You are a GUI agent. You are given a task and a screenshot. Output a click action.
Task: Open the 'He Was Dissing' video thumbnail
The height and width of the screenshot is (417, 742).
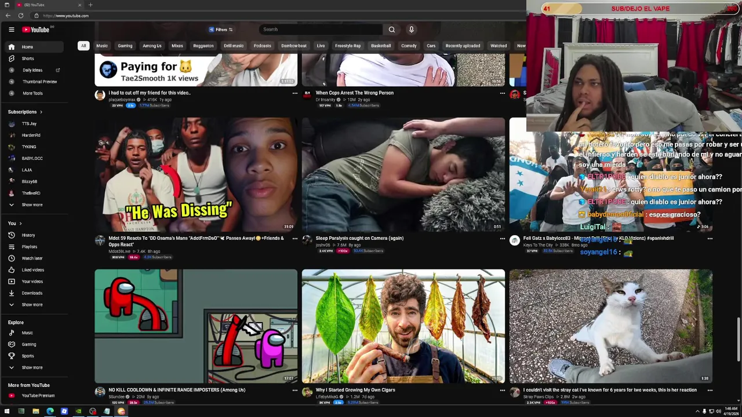(196, 174)
